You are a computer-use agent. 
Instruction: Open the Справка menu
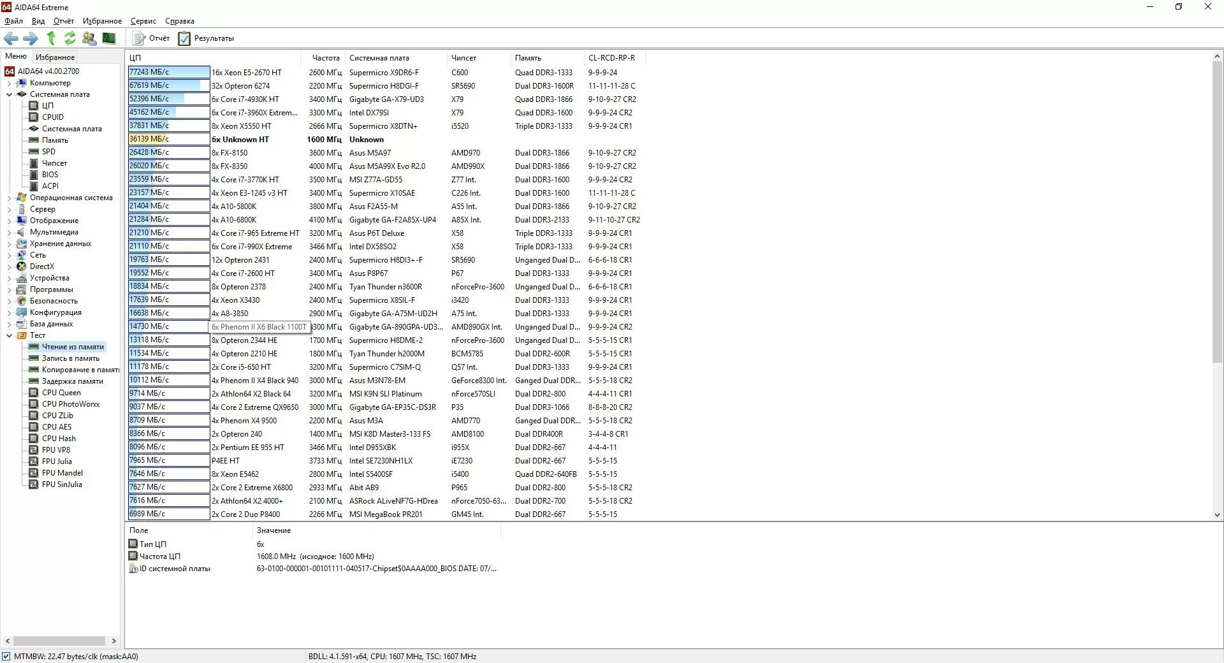pos(180,21)
